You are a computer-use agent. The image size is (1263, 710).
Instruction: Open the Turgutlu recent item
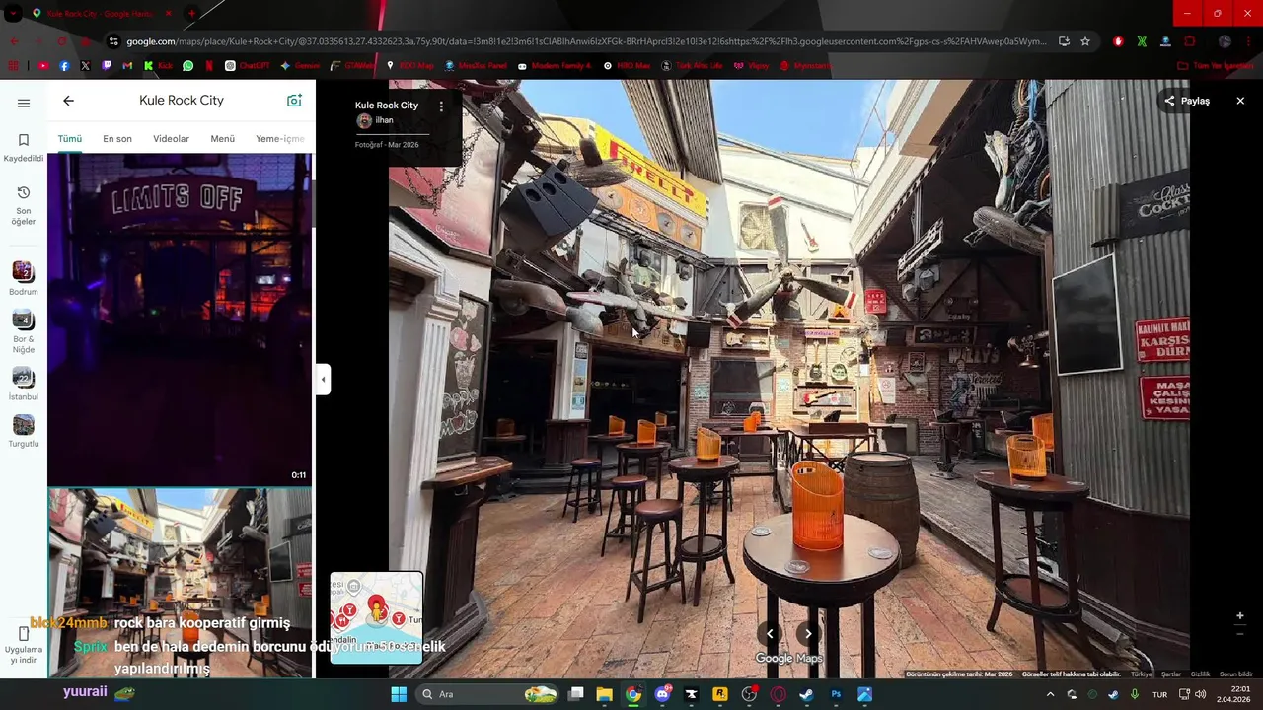(24, 431)
